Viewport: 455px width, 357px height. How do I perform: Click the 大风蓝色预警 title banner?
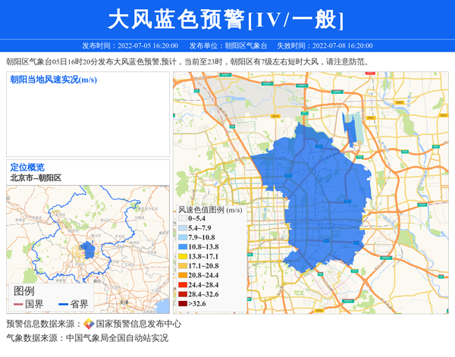[x=227, y=19]
